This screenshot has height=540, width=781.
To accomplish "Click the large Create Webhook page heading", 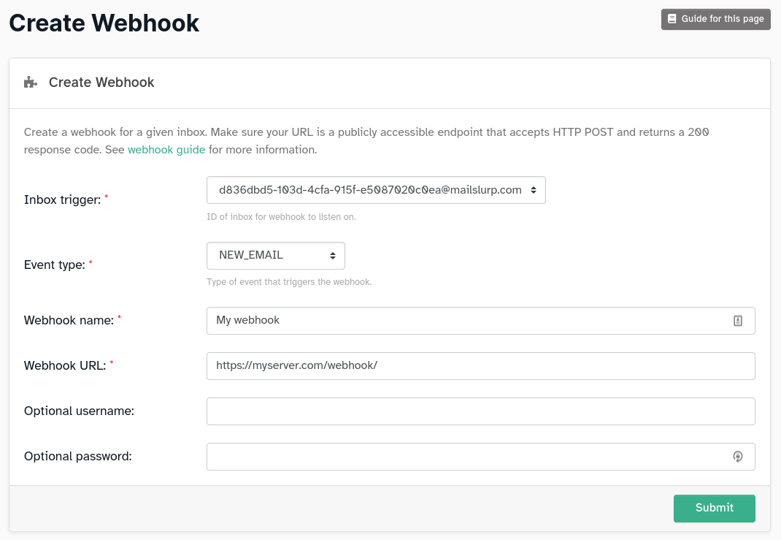I will (104, 23).
